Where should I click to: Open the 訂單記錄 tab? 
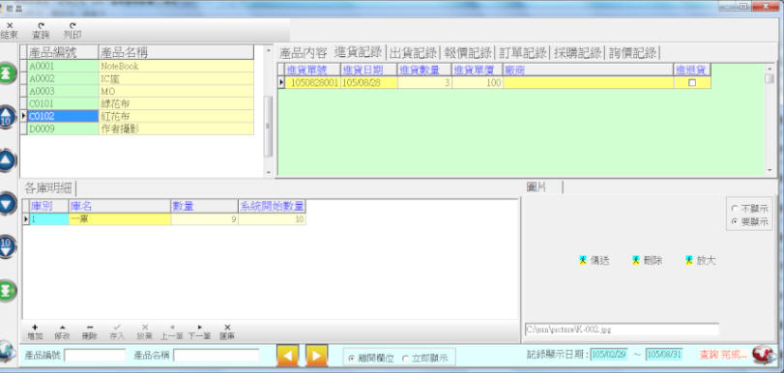[522, 52]
